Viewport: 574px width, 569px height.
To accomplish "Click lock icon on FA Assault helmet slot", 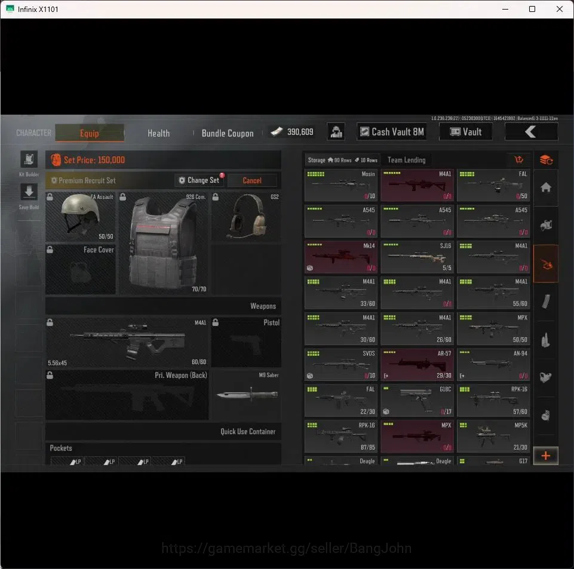I will (x=50, y=197).
